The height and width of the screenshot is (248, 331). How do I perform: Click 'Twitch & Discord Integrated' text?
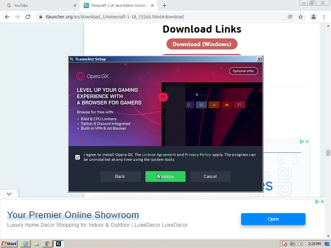pyautogui.click(x=106, y=124)
